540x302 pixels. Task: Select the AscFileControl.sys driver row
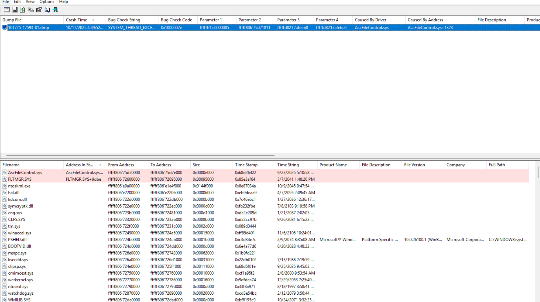tap(25, 172)
